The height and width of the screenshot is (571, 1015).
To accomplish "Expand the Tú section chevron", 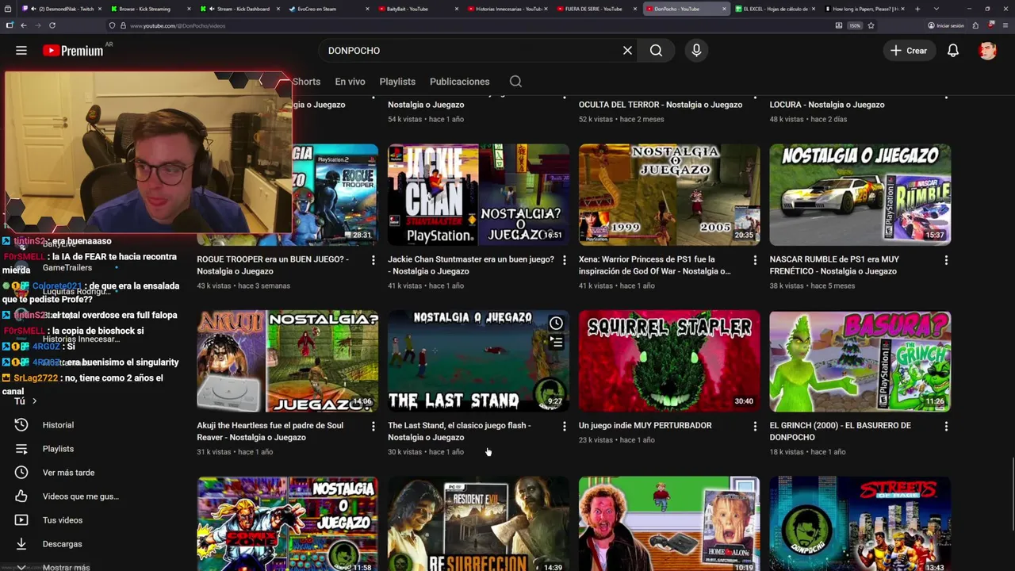I will [34, 401].
